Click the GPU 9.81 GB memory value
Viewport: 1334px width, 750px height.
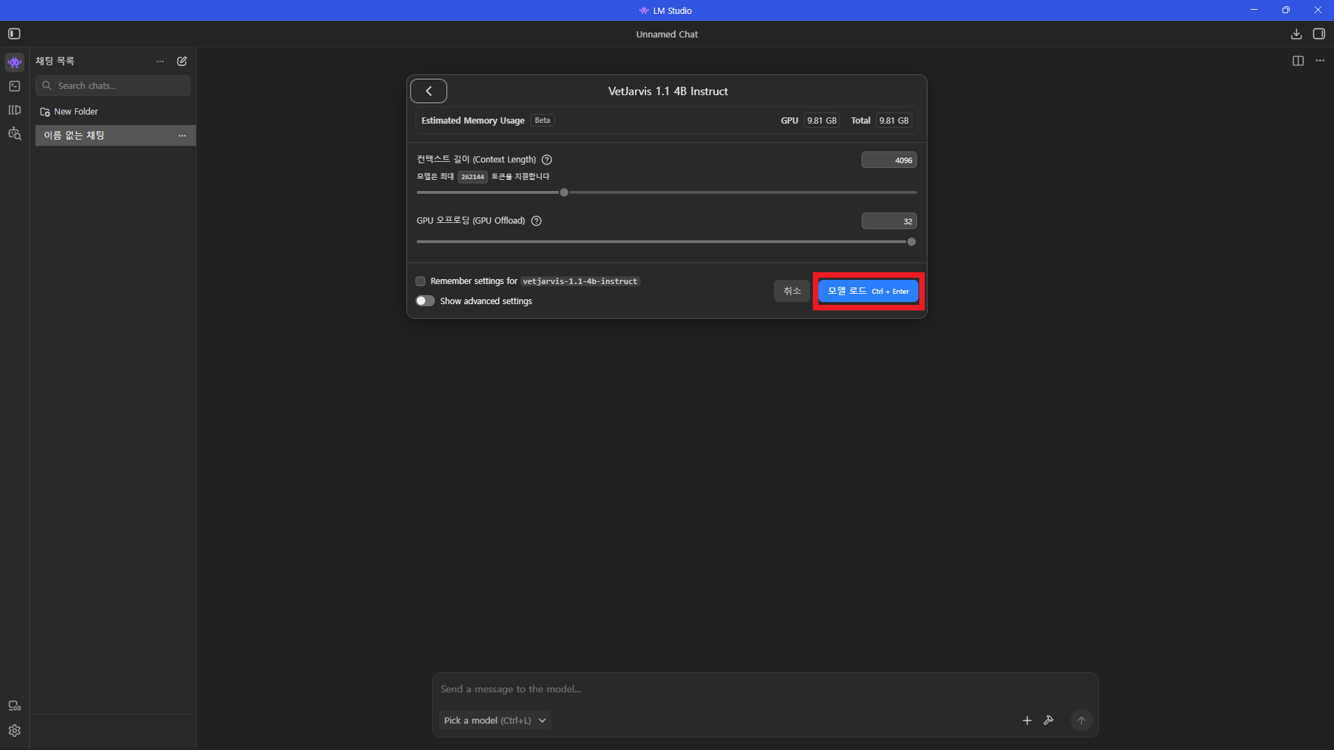(822, 120)
